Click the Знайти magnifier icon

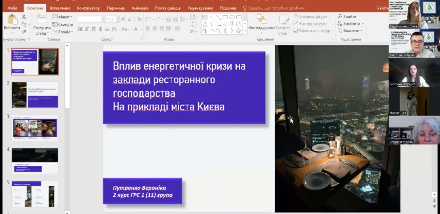[340, 17]
